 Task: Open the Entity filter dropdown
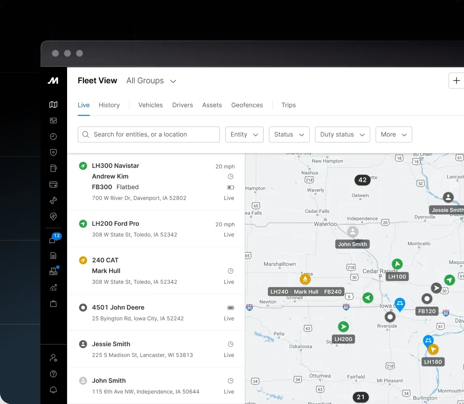244,135
